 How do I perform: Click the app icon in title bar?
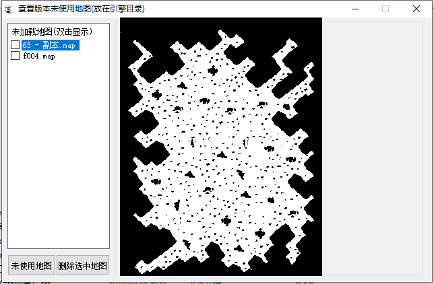click(x=9, y=9)
